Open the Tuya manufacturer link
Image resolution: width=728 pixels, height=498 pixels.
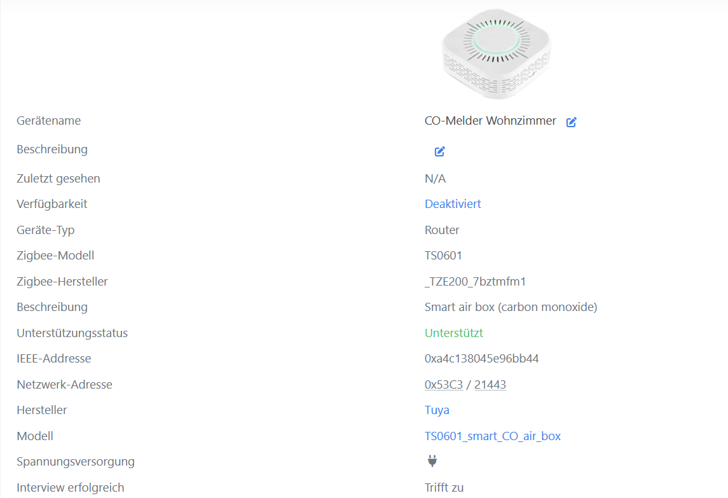(x=437, y=410)
